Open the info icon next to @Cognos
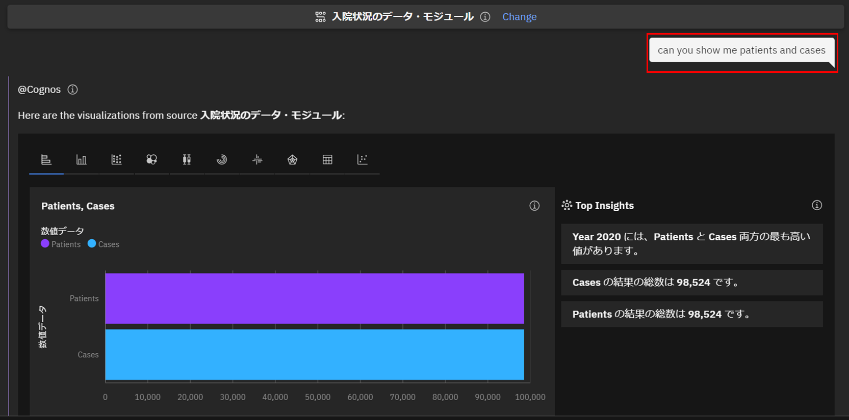This screenshot has width=849, height=420. [x=73, y=90]
